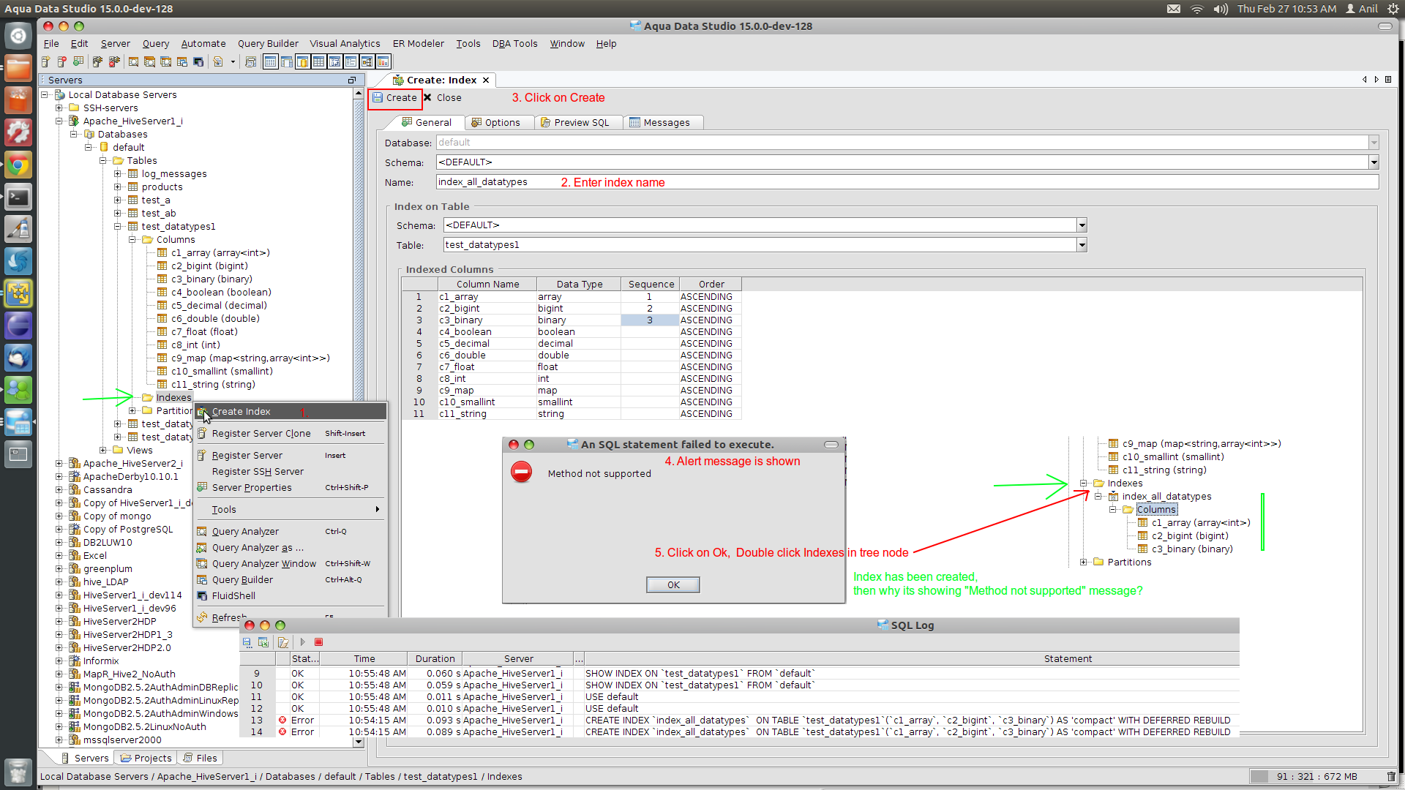Select Create Index in the context menu
Image resolution: width=1405 pixels, height=790 pixels.
(241, 412)
